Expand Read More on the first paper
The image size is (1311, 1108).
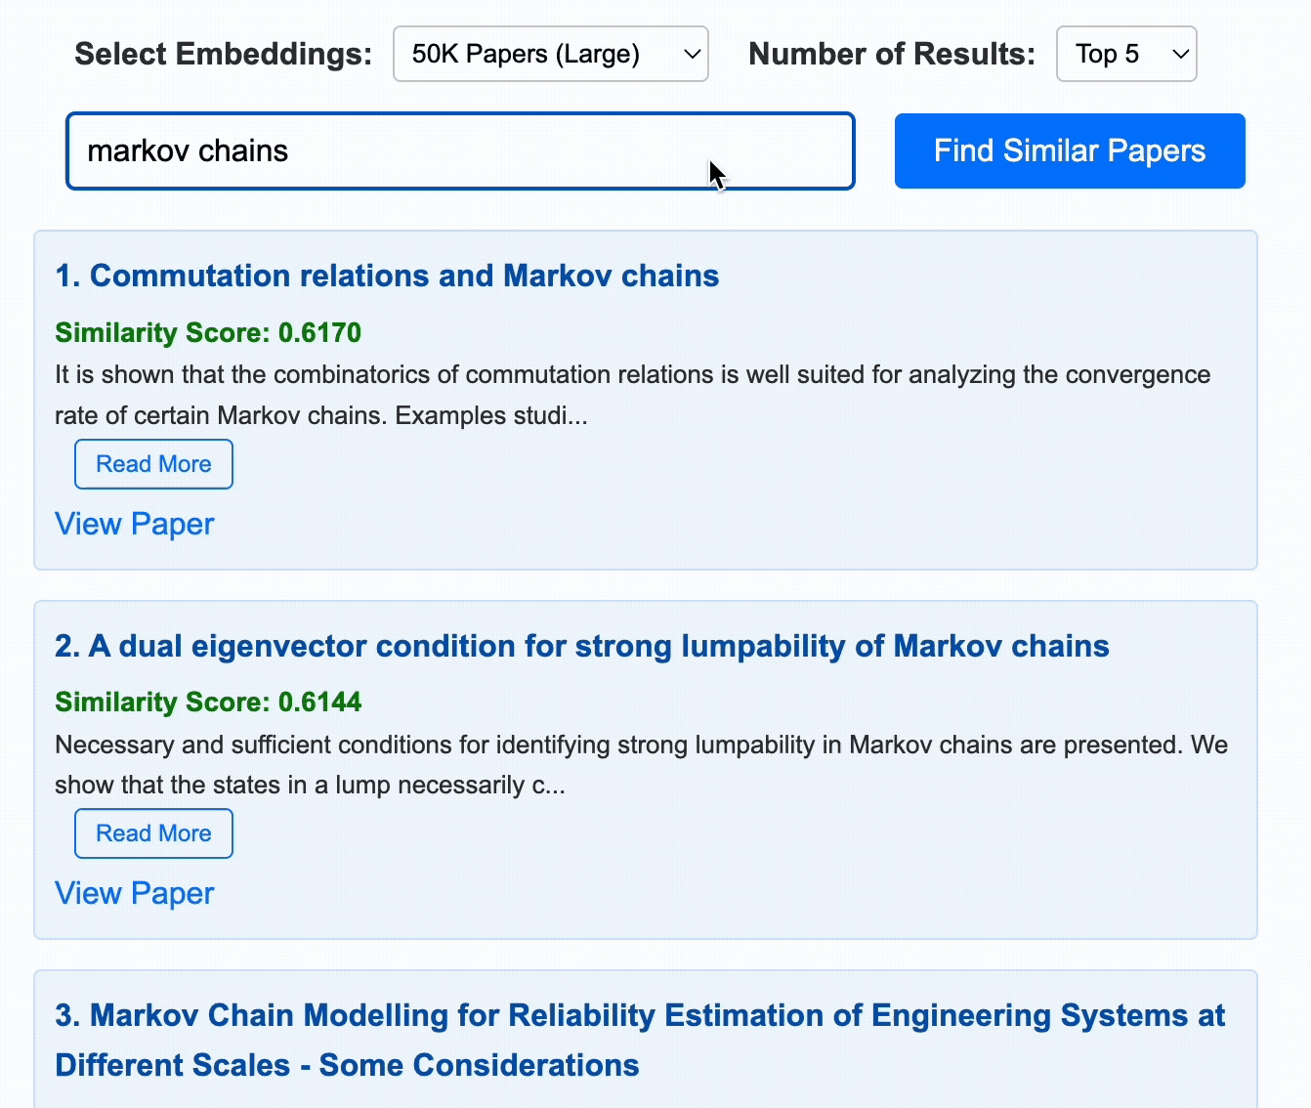click(152, 463)
